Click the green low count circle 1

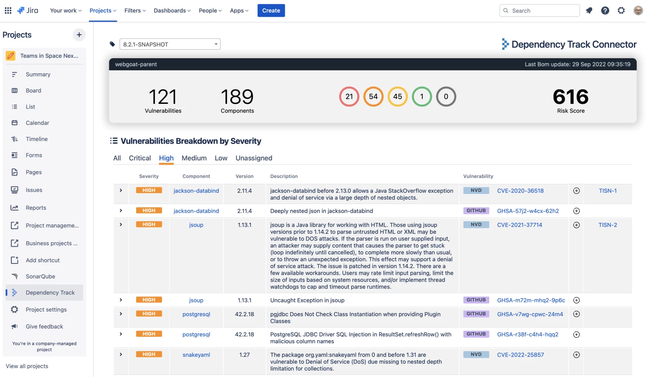click(x=422, y=97)
